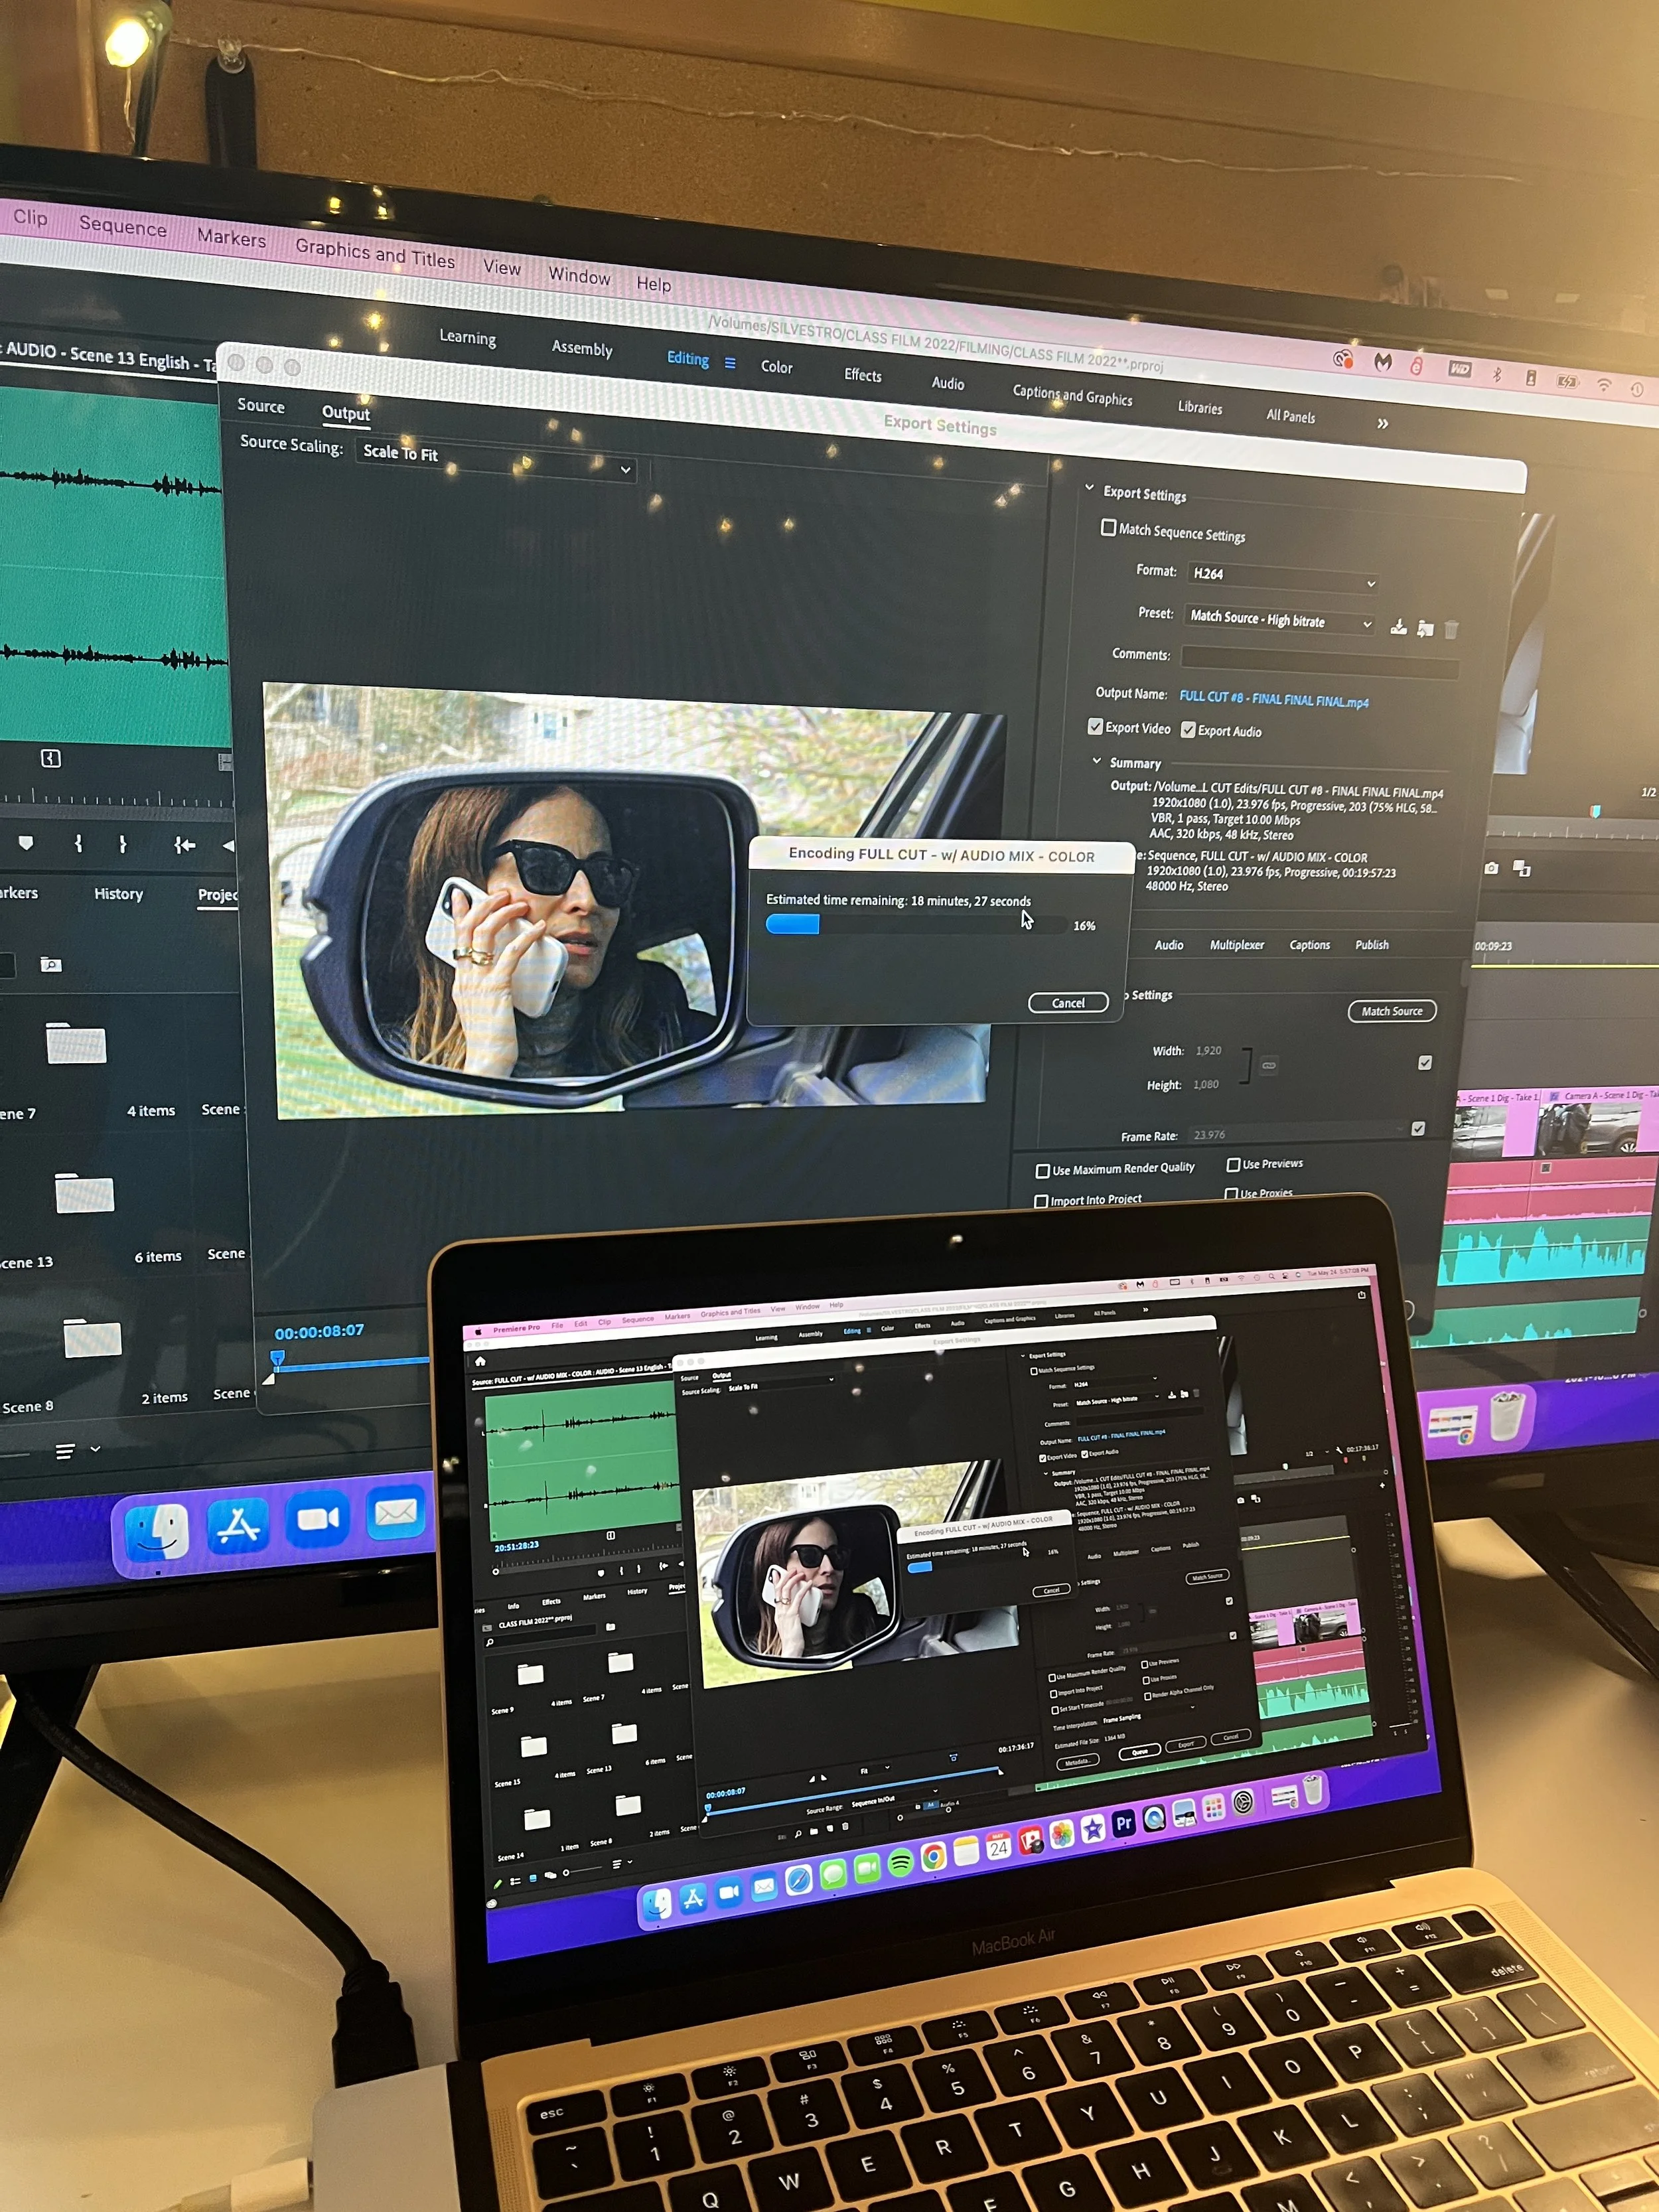Switch to the Color workspace on the monitor
The image size is (1659, 2212).
(776, 367)
